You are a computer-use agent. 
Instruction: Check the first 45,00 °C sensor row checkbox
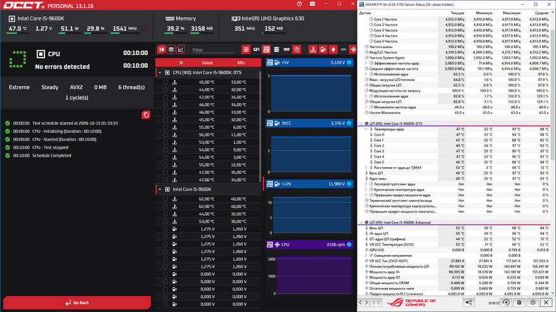click(165, 82)
